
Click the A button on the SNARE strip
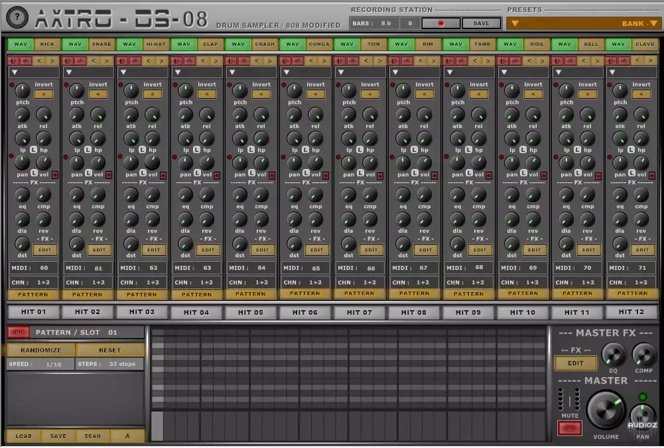point(81,62)
